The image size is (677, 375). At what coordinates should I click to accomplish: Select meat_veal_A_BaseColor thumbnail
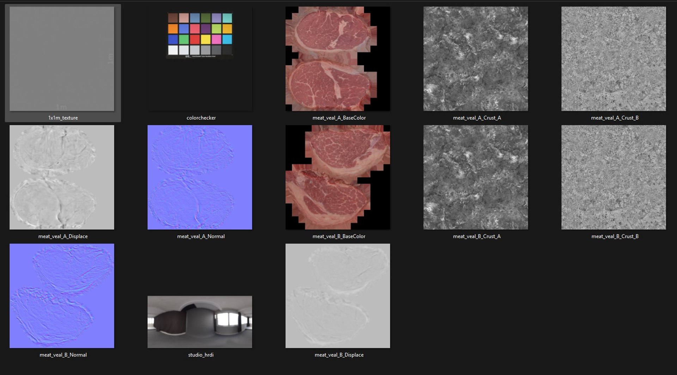point(338,59)
